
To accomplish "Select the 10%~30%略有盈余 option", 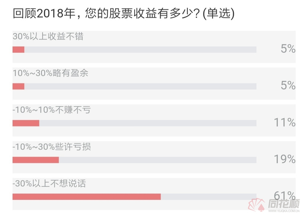I will point(154,83).
